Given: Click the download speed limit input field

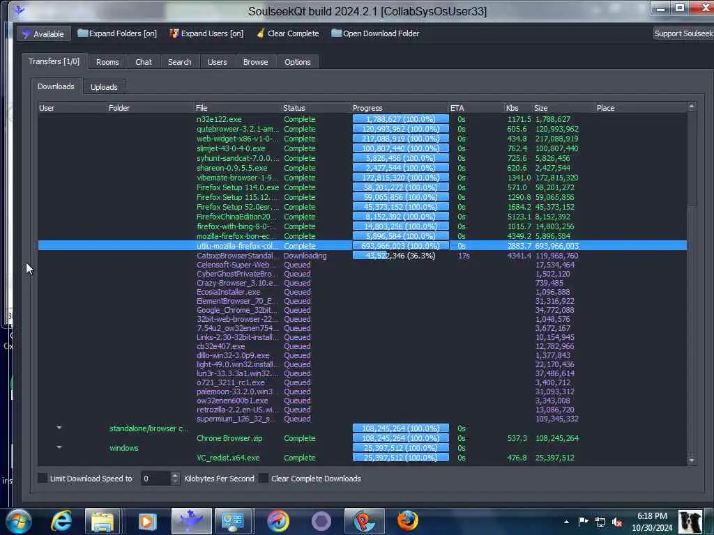Looking at the screenshot, I should 155,478.
